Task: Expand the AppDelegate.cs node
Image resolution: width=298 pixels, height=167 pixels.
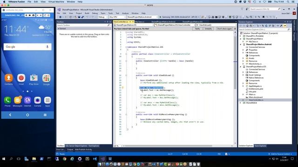Action: [243, 86]
